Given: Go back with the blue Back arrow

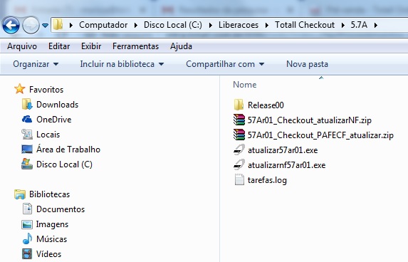Looking at the screenshot, I should coord(11,25).
